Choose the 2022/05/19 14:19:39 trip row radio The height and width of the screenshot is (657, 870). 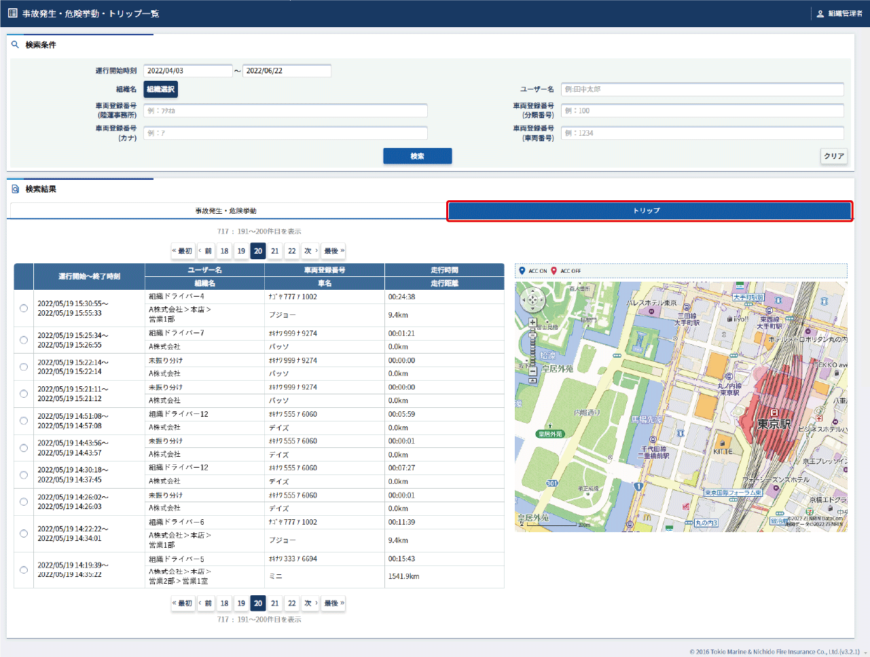(24, 570)
